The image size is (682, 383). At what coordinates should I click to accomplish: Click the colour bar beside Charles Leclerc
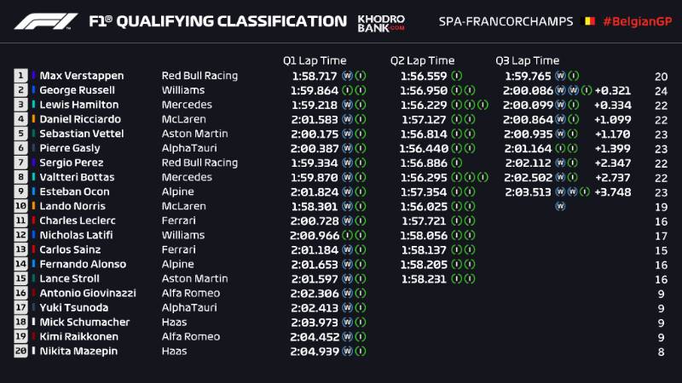click(33, 220)
